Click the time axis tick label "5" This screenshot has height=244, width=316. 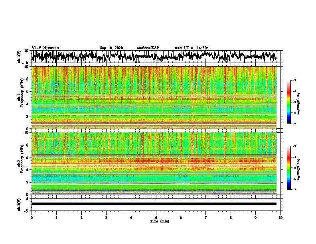[x=156, y=218]
